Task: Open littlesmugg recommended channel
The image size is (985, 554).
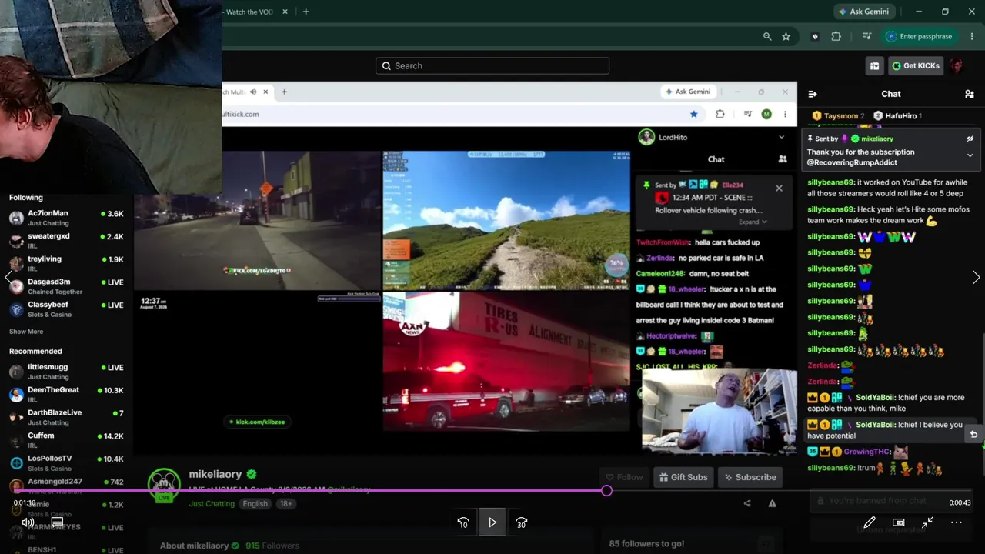Action: click(x=66, y=372)
